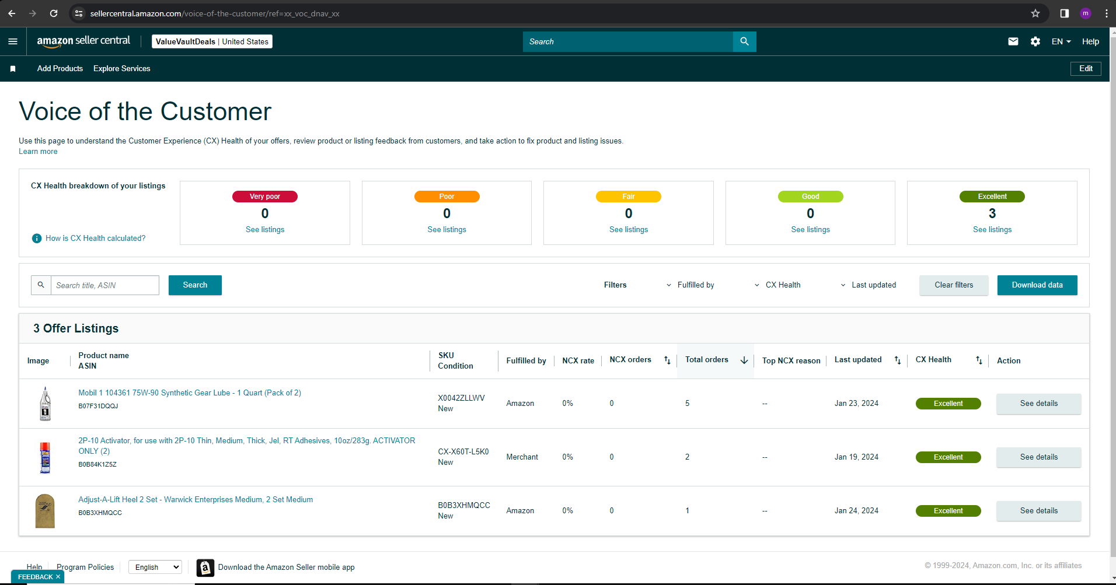Open the ValueVaultDeals United States account switcher
The width and height of the screenshot is (1116, 585).
point(212,41)
